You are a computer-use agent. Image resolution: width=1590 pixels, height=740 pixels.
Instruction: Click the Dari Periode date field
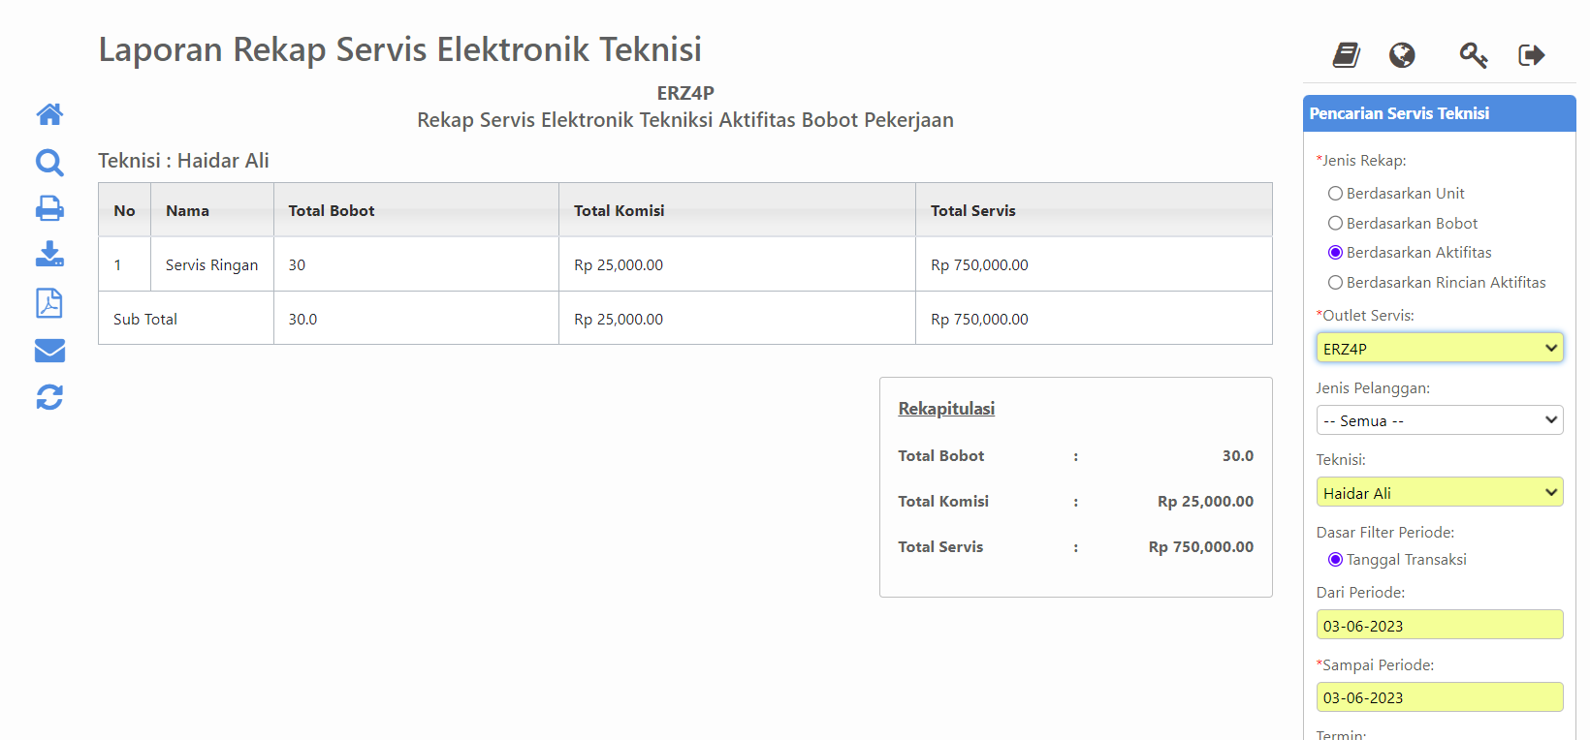click(x=1440, y=625)
